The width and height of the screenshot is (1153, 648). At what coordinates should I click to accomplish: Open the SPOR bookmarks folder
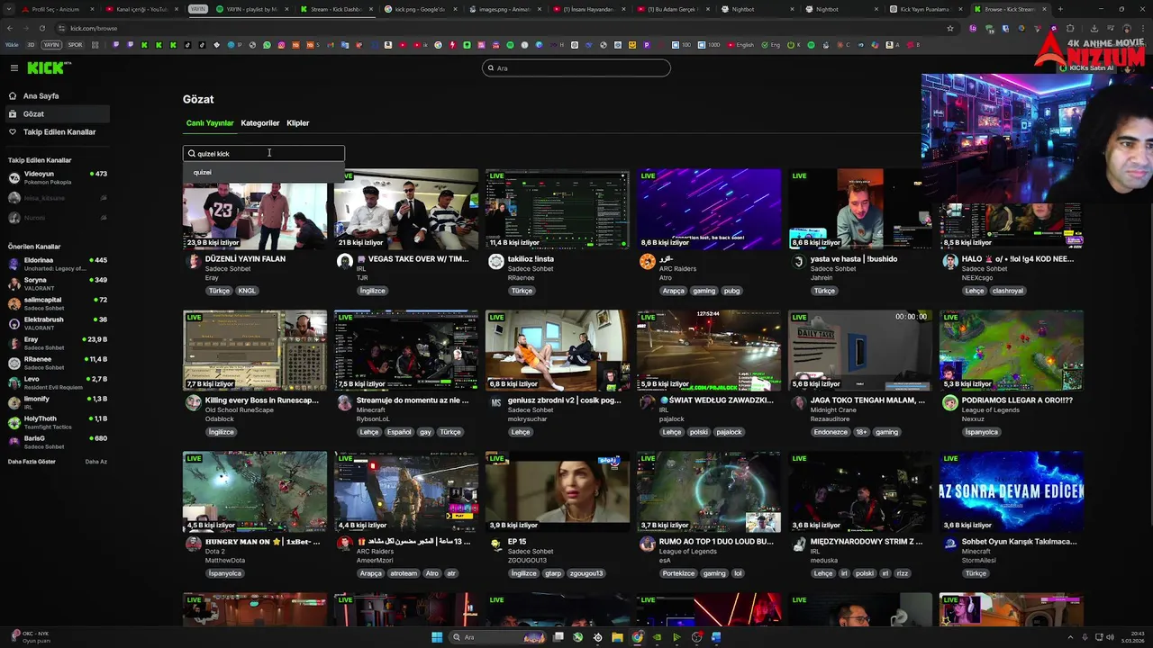click(75, 45)
